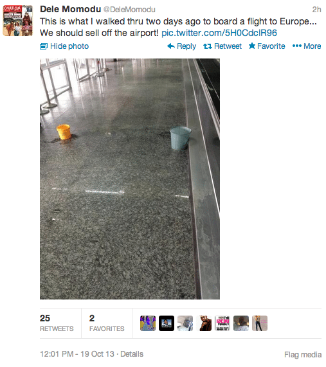Viewport: 326px width, 367px height.
Task: Open the @DeleMomodu handle link
Action: point(129,10)
